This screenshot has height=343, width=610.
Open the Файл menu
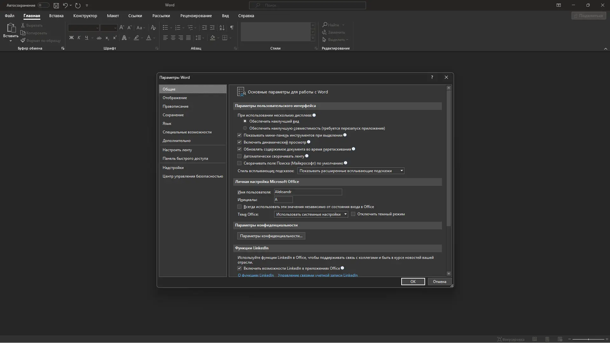(x=10, y=16)
